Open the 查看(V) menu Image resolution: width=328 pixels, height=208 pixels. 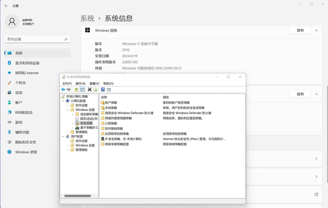[x=94, y=83]
